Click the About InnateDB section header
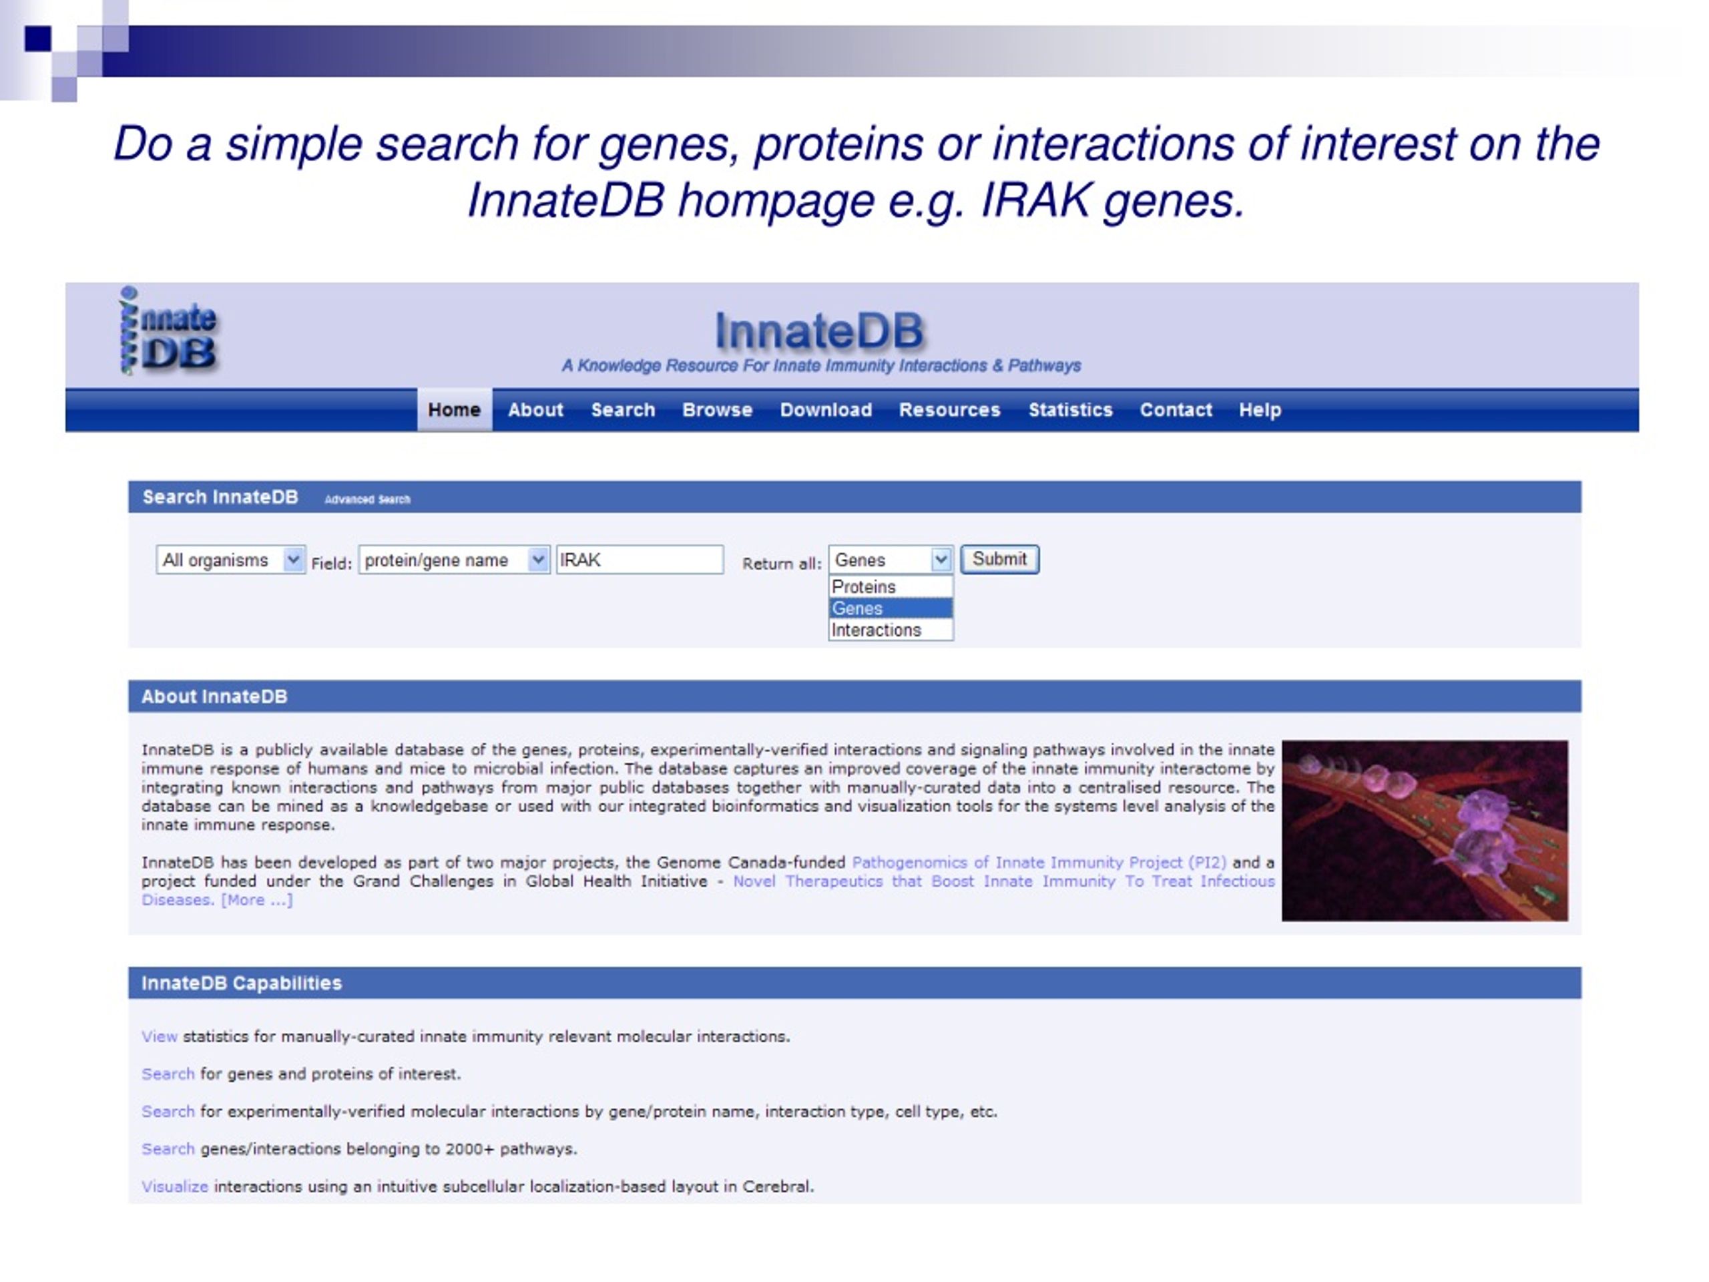The width and height of the screenshot is (1709, 1282). click(x=214, y=696)
